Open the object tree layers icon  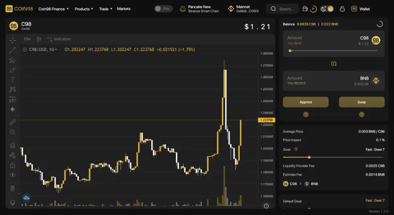(13, 202)
